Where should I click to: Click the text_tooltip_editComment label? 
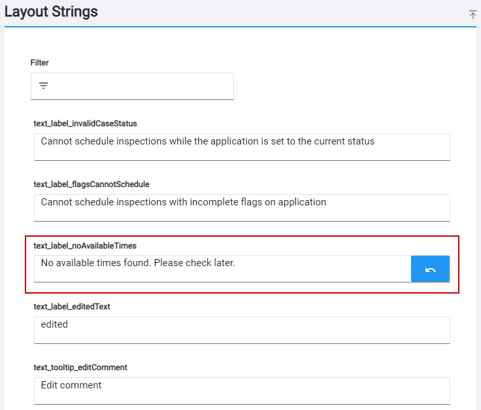click(80, 367)
